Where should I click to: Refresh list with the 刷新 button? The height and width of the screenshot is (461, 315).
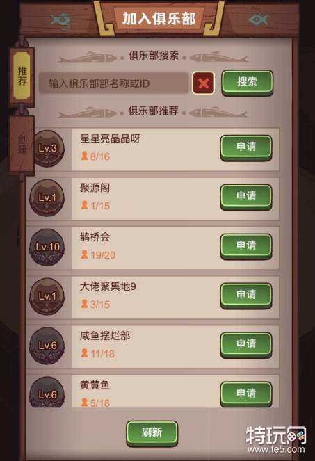pos(152,433)
